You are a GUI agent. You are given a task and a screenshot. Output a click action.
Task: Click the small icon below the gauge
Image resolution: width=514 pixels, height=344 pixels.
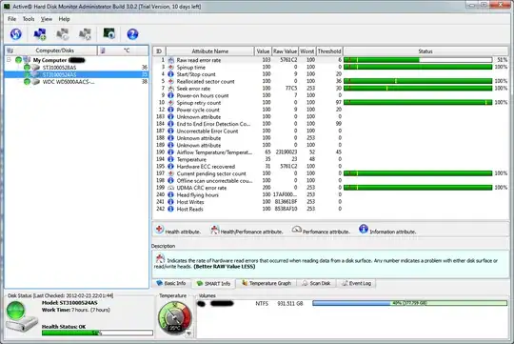tap(189, 334)
